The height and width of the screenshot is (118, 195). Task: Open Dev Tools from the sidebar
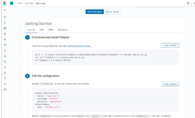pos(5,78)
